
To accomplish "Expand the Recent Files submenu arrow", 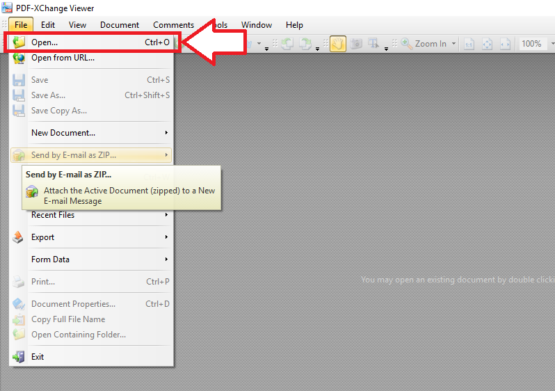I will coord(166,214).
